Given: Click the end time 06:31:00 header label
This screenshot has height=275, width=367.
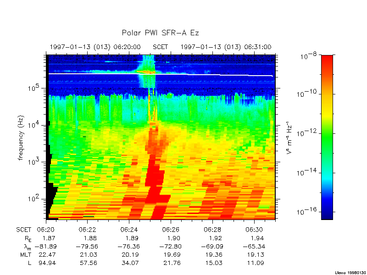Looking at the screenshot, I should [257, 47].
